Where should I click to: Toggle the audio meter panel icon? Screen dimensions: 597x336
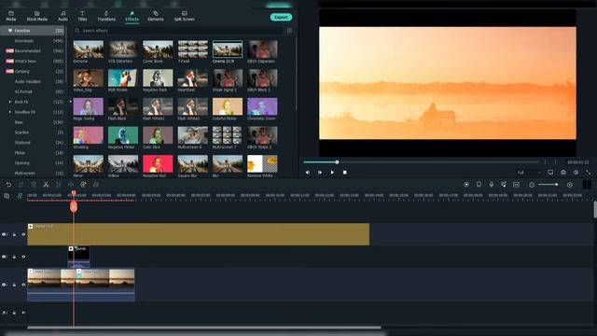coord(587,185)
